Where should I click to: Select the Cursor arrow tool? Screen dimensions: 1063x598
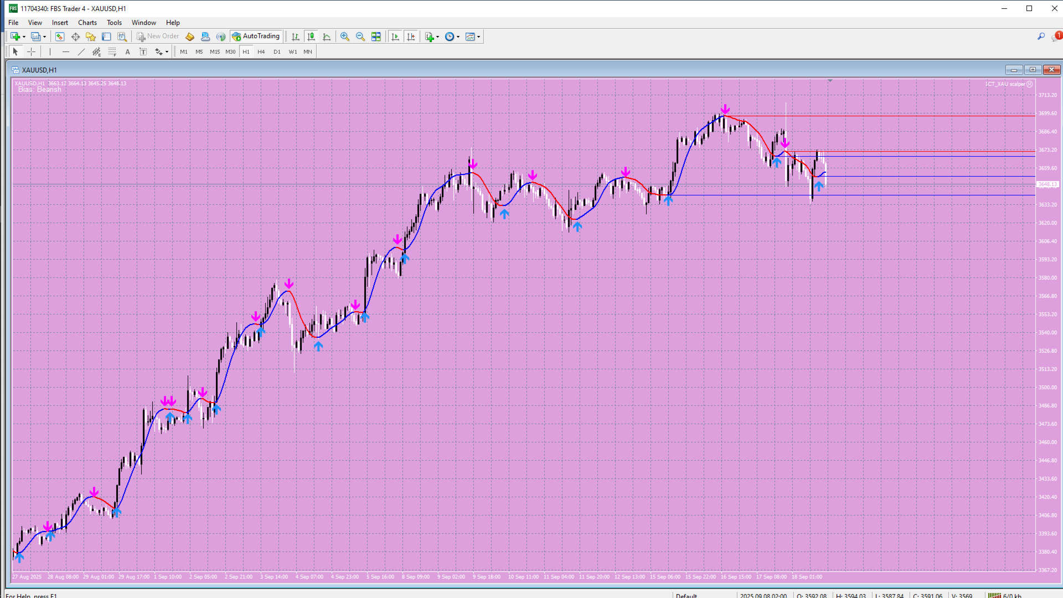16,51
